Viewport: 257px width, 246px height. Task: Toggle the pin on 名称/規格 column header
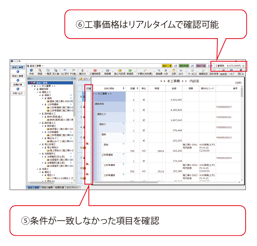[124, 88]
